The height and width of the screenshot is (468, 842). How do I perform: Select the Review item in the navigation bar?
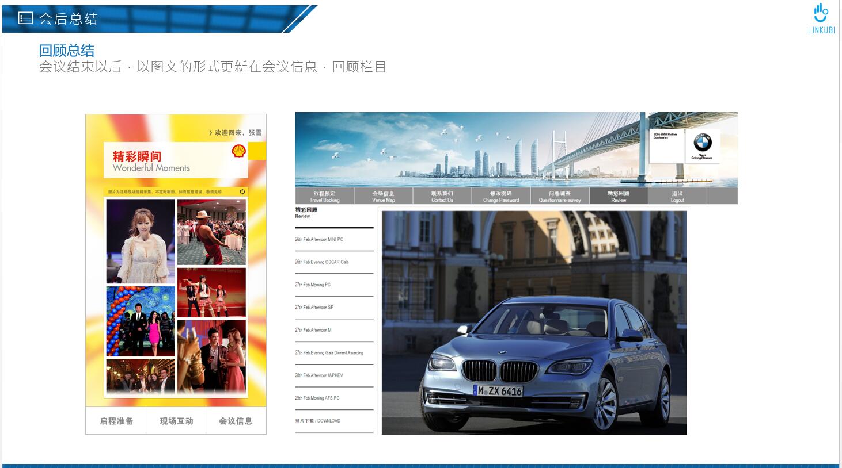tap(619, 197)
